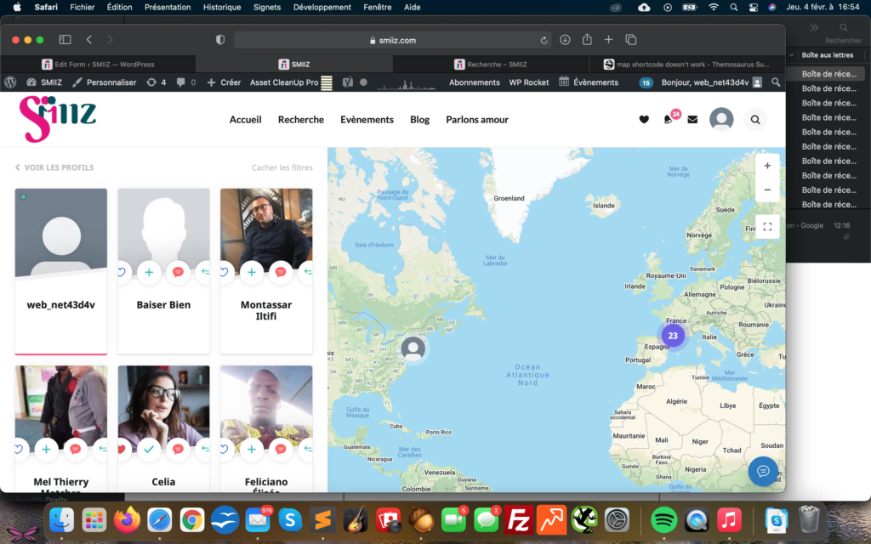Open WP Rocket menu in admin bar

[x=529, y=82]
